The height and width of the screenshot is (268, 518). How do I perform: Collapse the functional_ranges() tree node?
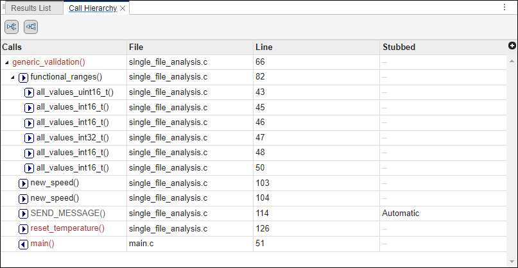pyautogui.click(x=13, y=78)
